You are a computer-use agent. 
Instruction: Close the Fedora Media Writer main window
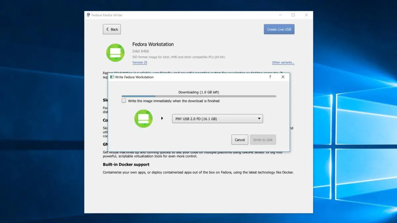(306, 15)
